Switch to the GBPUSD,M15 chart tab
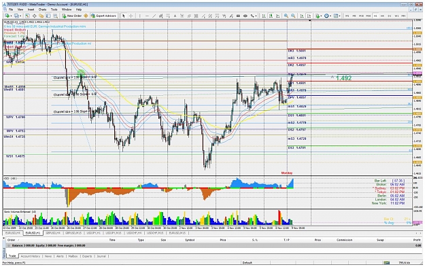The height and width of the screenshot is (267, 425). click(73, 232)
